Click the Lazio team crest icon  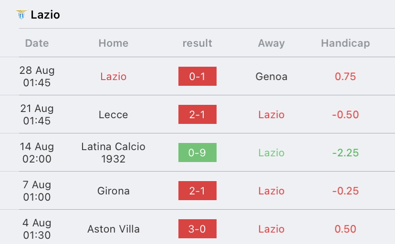pyautogui.click(x=21, y=15)
